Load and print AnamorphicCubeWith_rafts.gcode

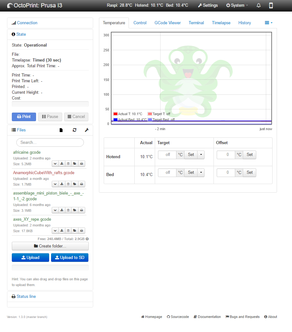pos(82,184)
